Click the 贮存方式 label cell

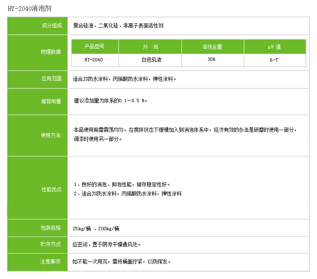(x=51, y=244)
